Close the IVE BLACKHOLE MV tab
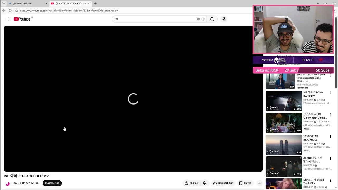Viewport: 338px width, 190px height. coord(89,3)
